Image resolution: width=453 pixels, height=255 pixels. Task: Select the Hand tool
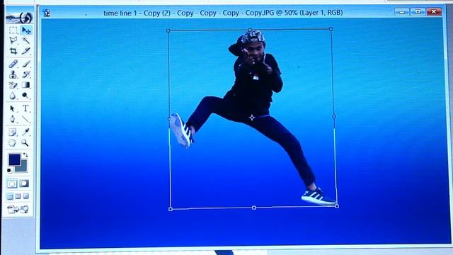(x=12, y=142)
